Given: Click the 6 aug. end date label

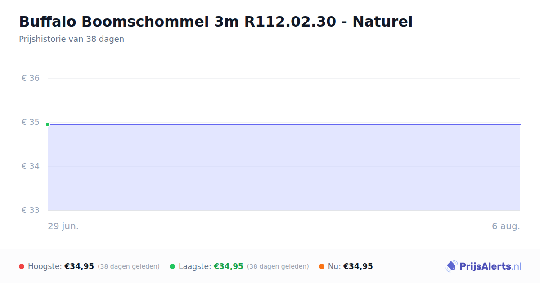Looking at the screenshot, I should coord(506,226).
